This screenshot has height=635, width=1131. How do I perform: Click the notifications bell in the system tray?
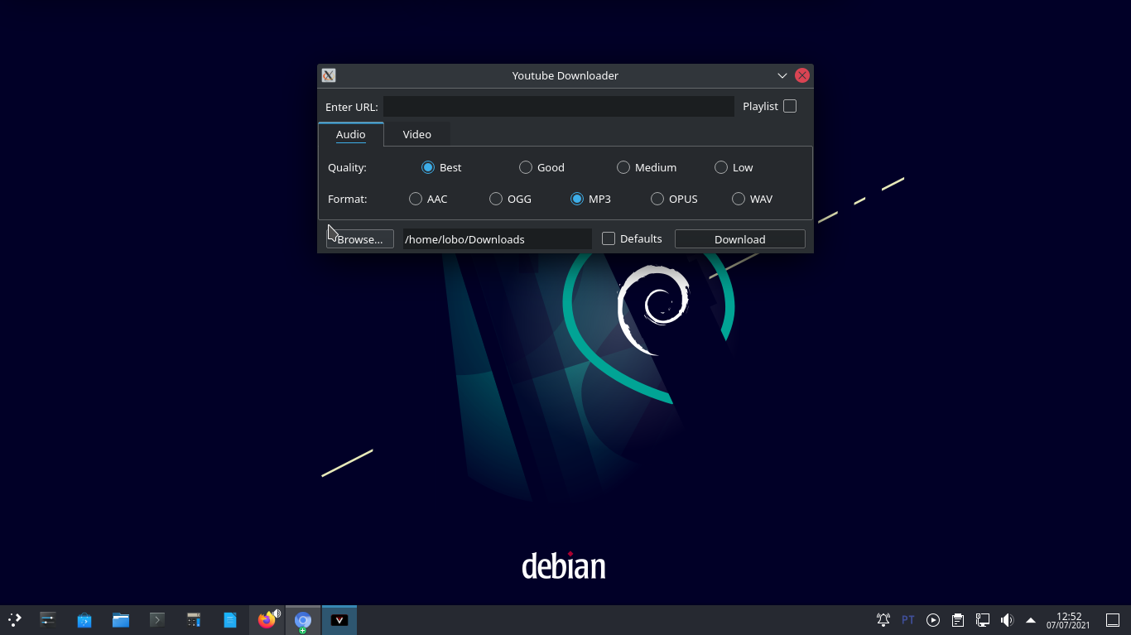coord(883,619)
